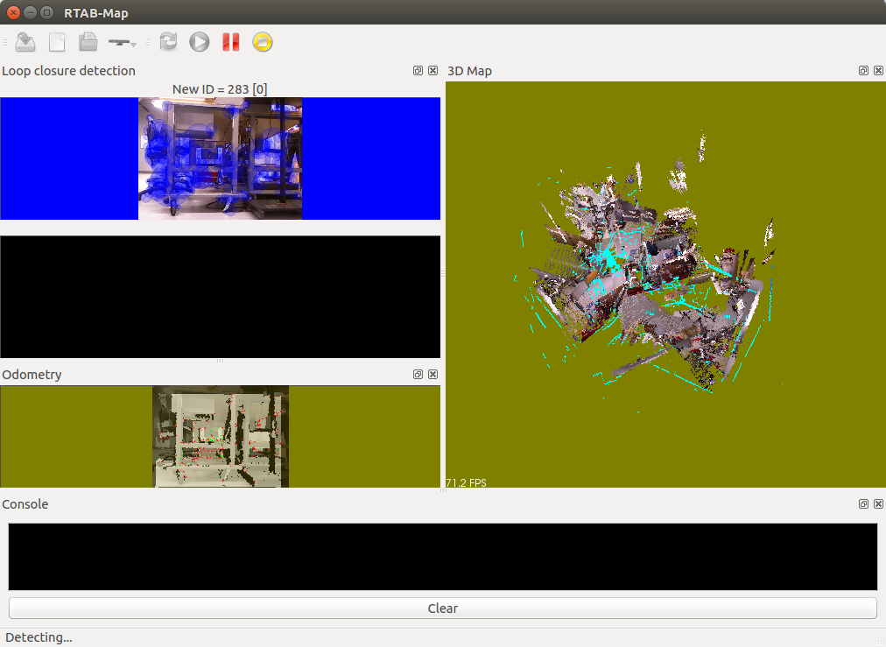Click the odometry depth image
This screenshot has width=886, height=647.
pos(221,436)
